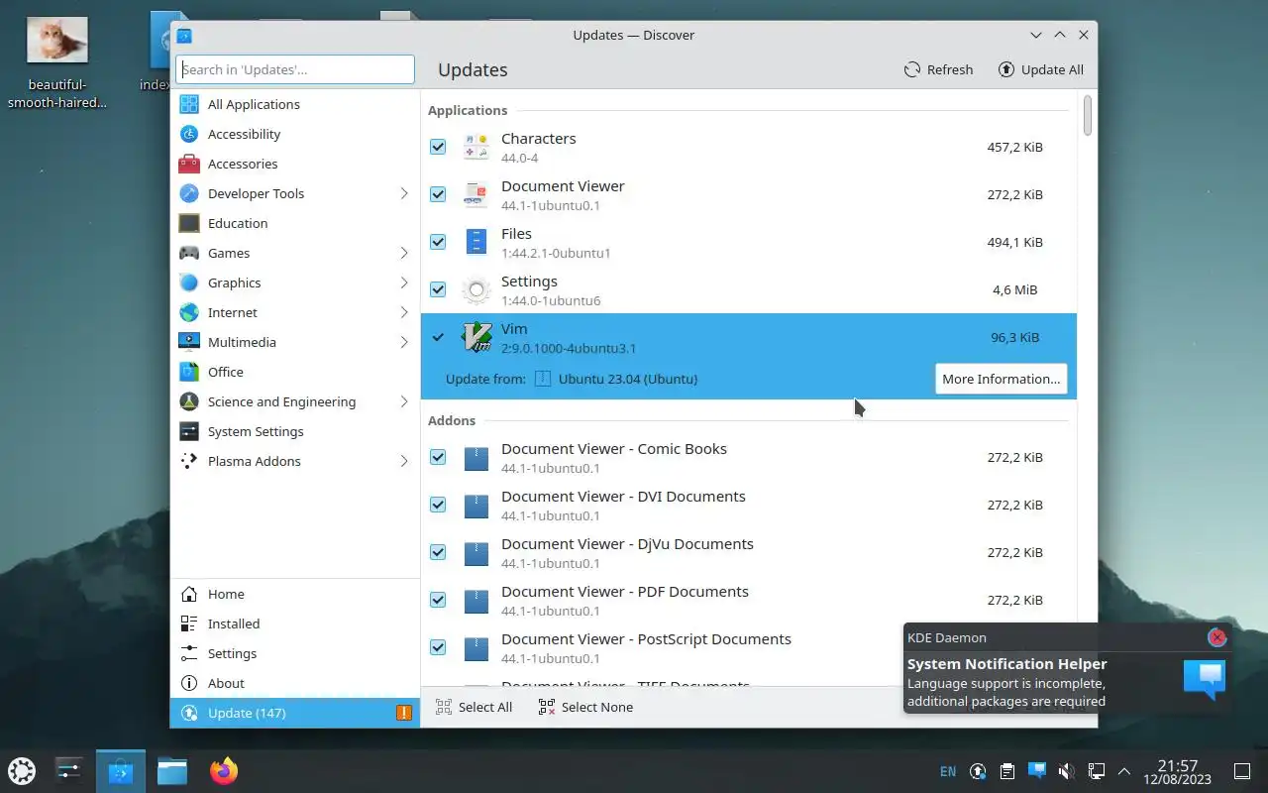Expand the Graphics category arrow
This screenshot has height=793, width=1268.
(404, 283)
